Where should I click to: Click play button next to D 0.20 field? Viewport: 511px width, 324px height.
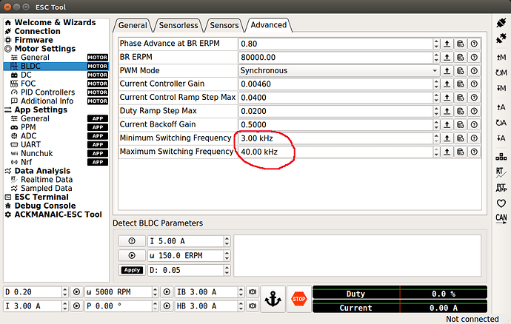point(76,292)
